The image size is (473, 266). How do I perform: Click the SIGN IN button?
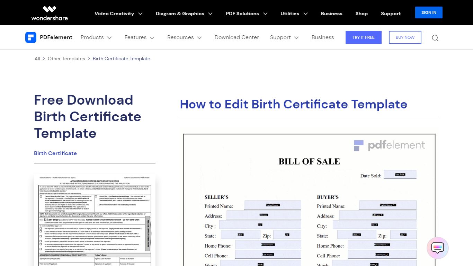click(x=429, y=12)
